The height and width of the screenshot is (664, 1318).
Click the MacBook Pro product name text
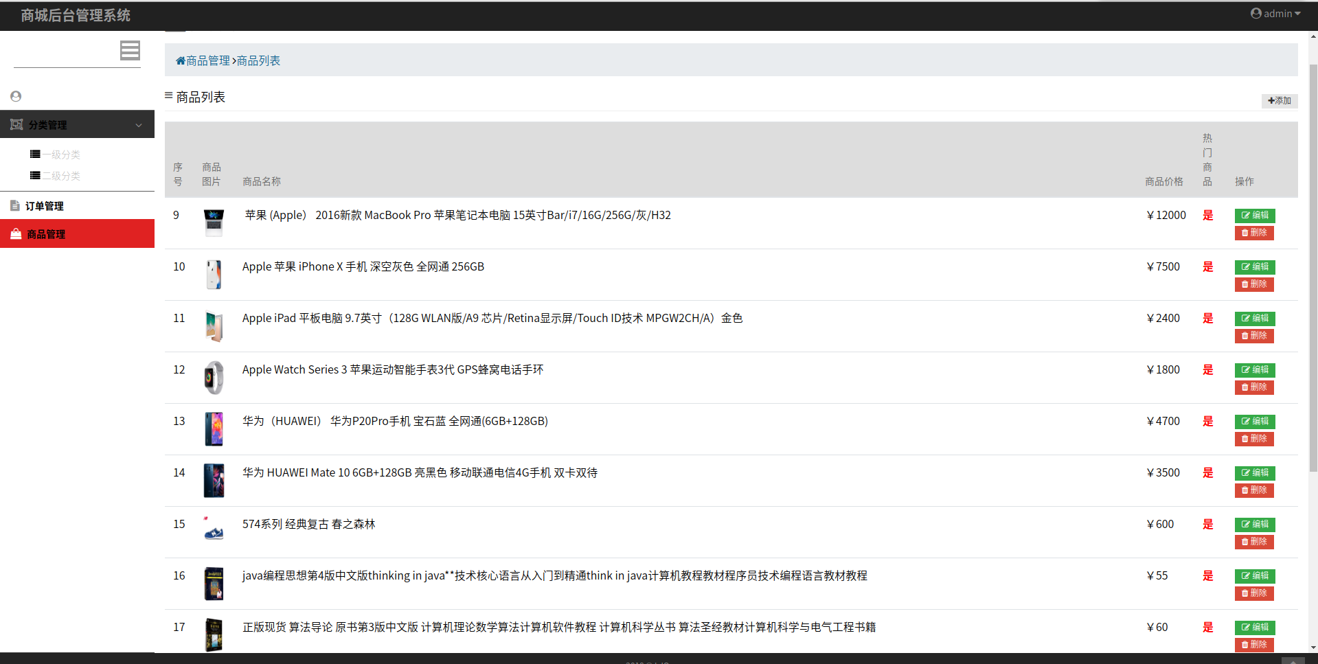point(458,216)
